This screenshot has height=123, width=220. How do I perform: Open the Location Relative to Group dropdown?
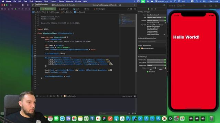156,20
